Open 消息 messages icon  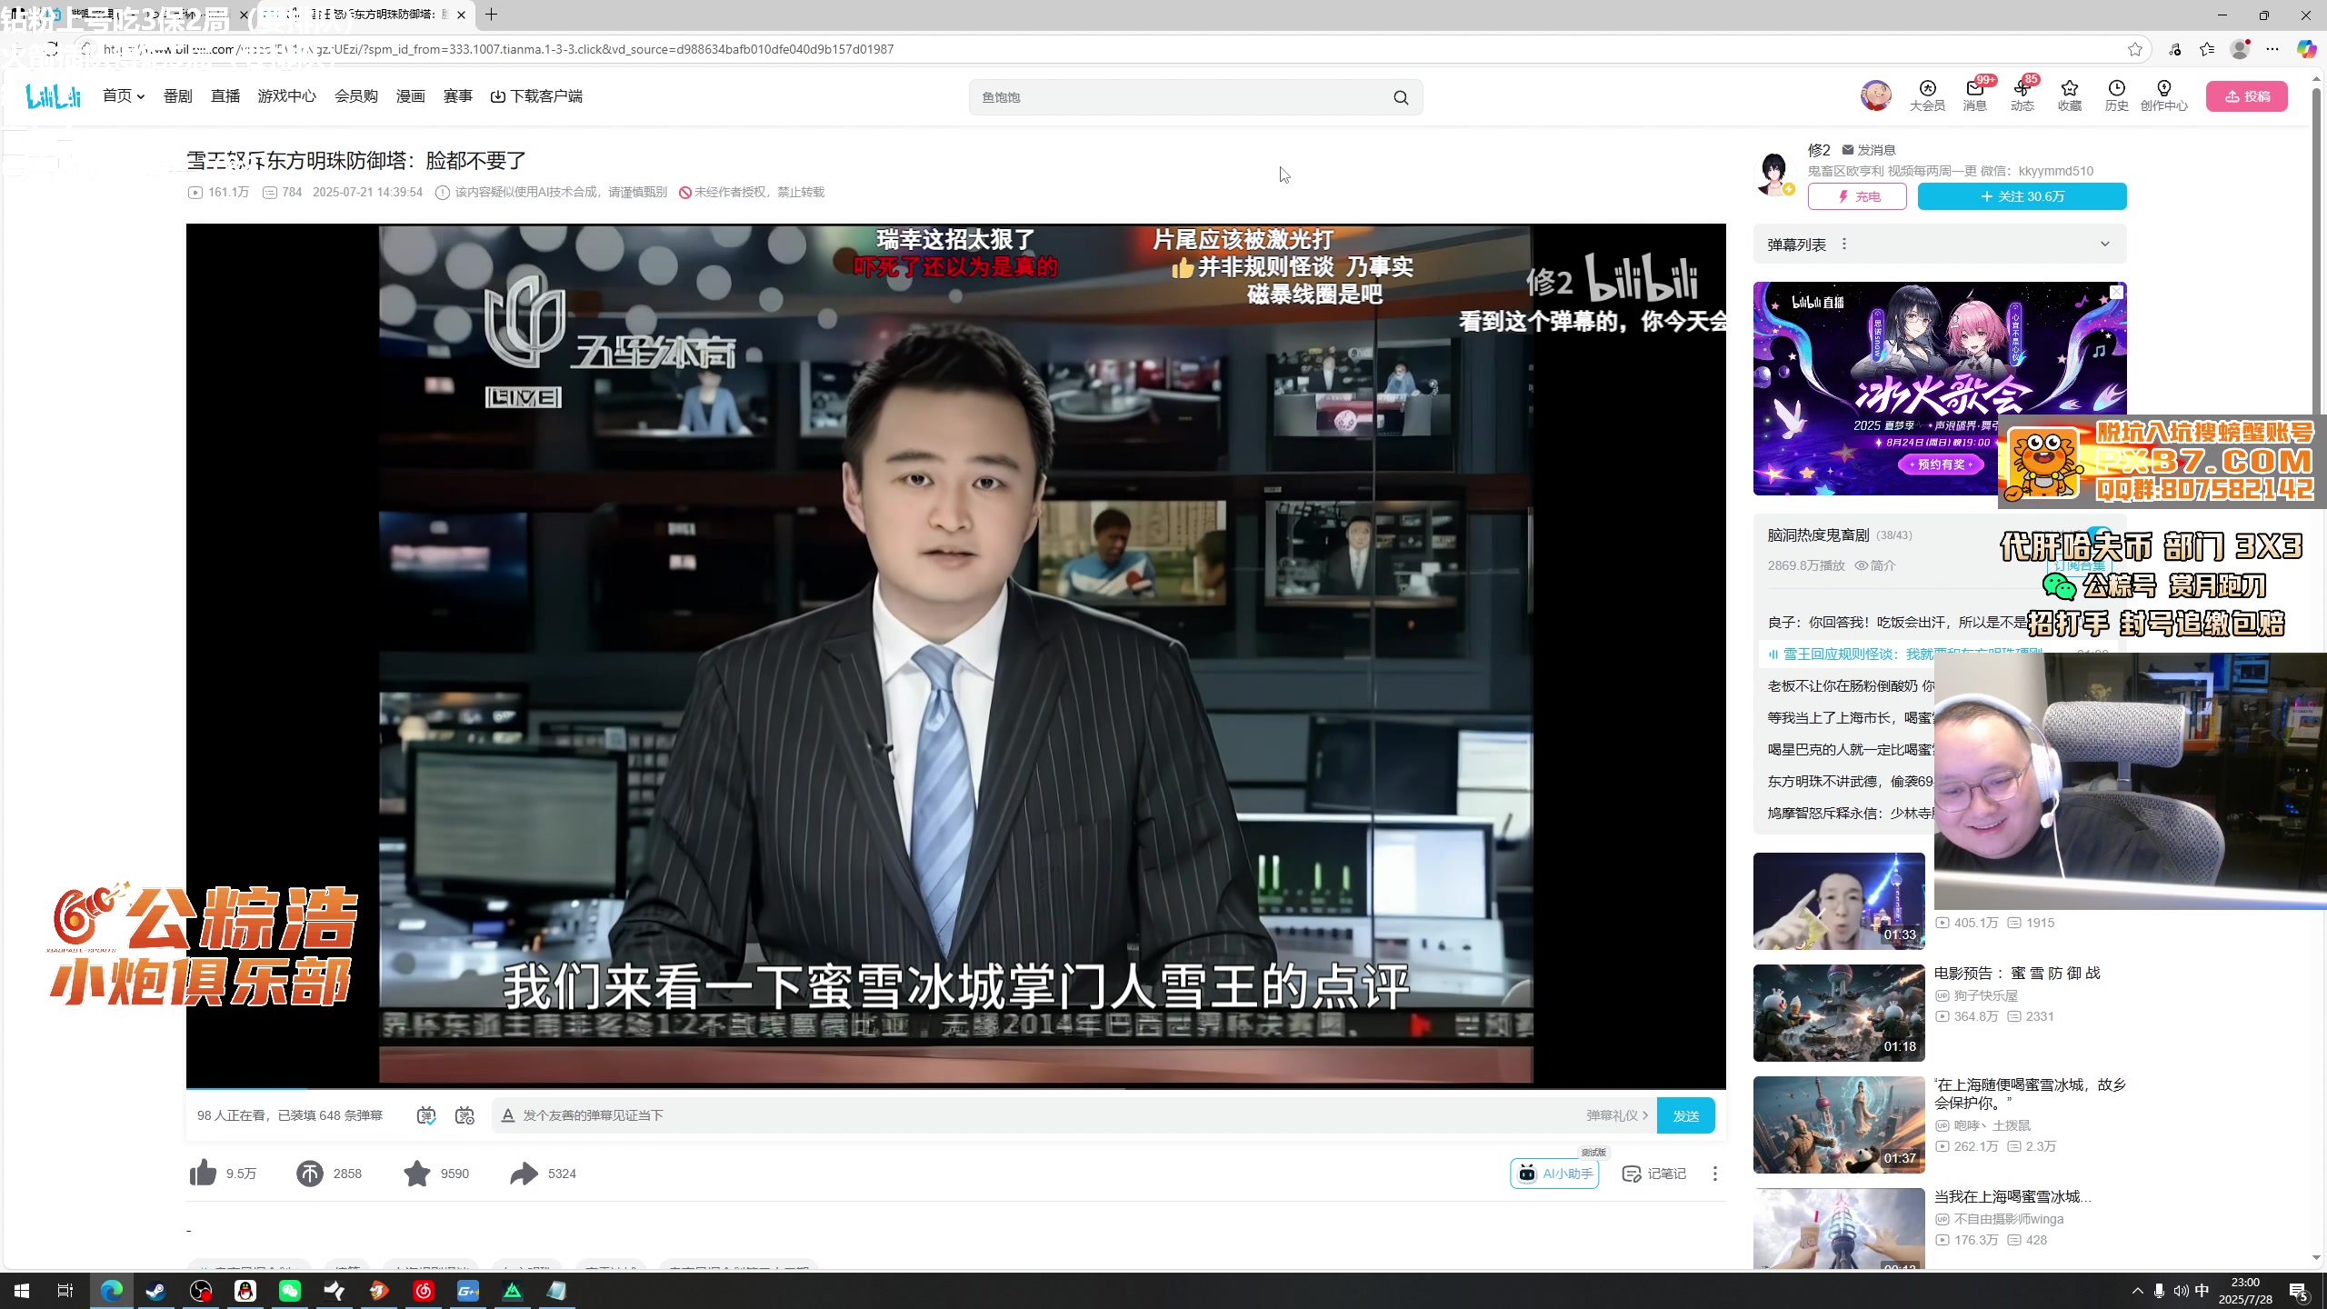pos(1975,95)
